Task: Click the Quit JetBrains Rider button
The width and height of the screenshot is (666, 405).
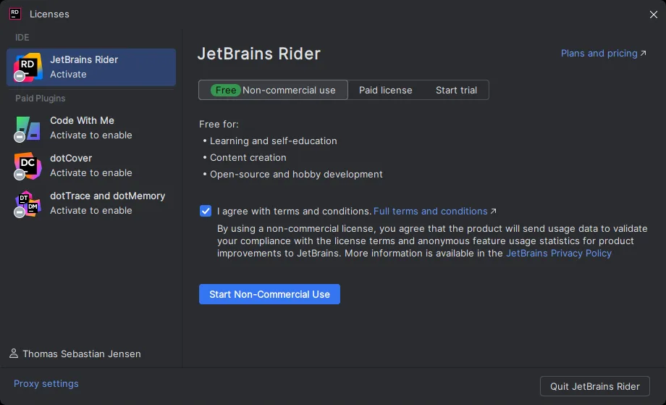Action: click(594, 386)
